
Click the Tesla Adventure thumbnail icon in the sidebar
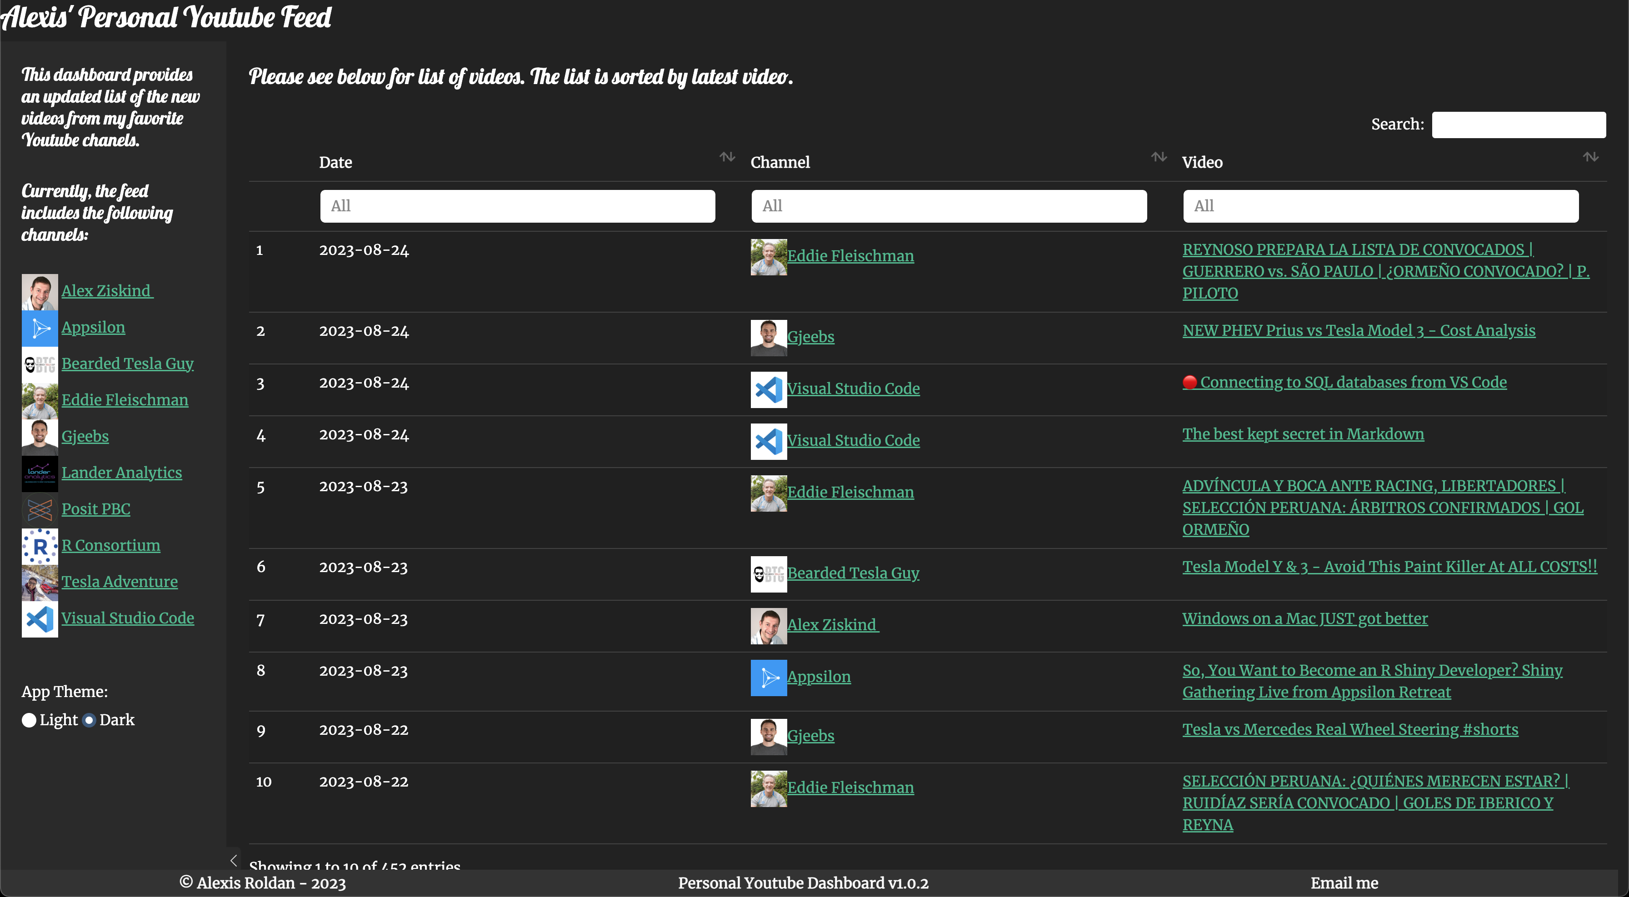click(x=40, y=582)
